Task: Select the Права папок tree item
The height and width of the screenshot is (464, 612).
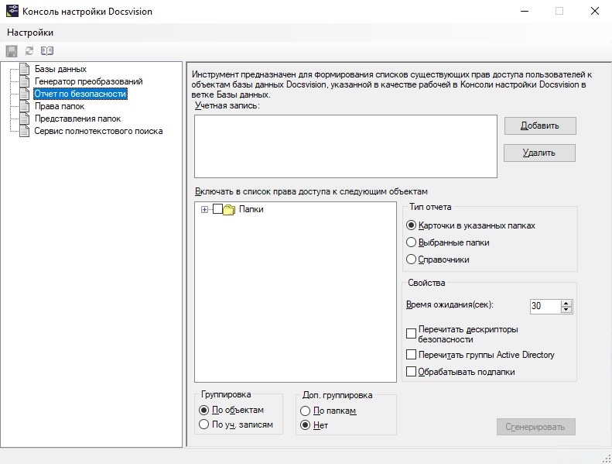Action: (x=60, y=106)
